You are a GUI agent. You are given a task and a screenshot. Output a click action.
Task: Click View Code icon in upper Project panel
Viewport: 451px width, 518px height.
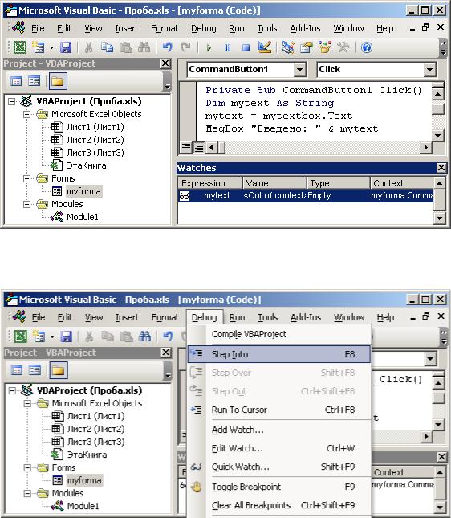pyautogui.click(x=16, y=81)
